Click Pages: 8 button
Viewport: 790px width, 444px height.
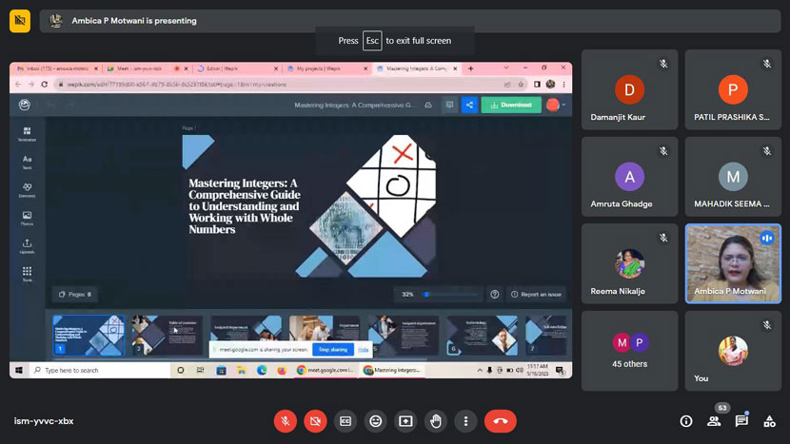tap(75, 295)
